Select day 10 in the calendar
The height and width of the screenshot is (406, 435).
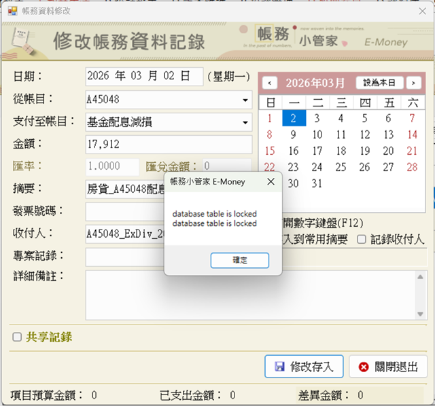click(x=317, y=134)
